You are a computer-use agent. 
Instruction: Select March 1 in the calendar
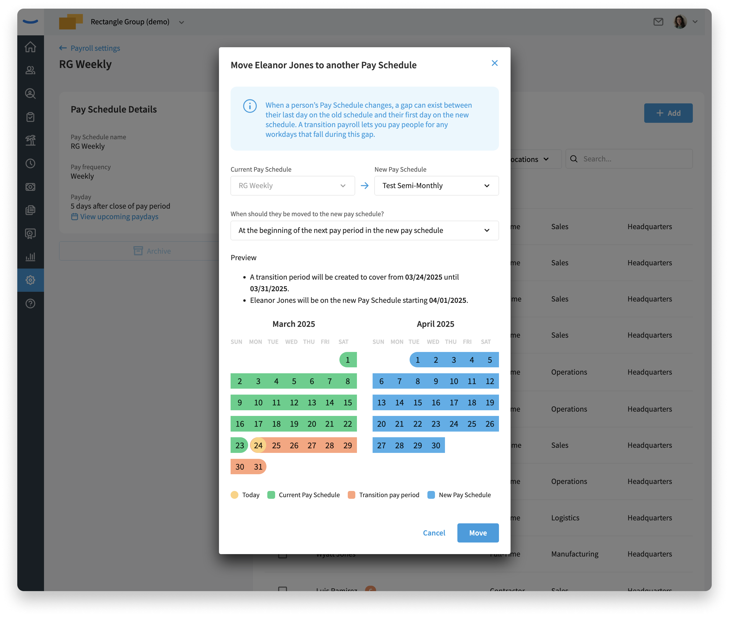pos(348,360)
